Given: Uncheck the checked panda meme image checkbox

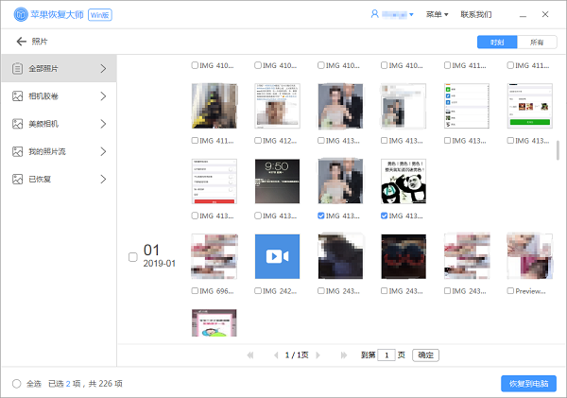Looking at the screenshot, I should (384, 216).
